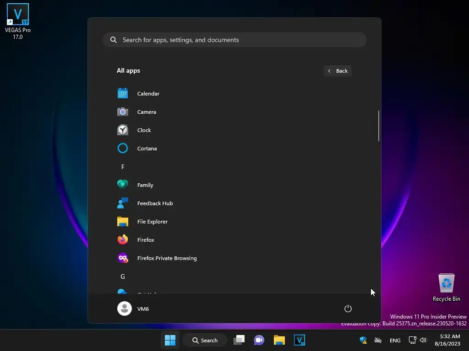The height and width of the screenshot is (351, 469).
Task: Click the VM6 user avatar icon
Action: pos(125,308)
